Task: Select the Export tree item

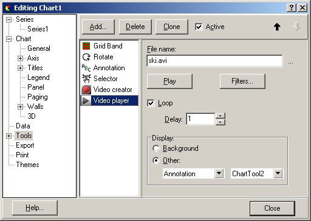Action: (25, 145)
